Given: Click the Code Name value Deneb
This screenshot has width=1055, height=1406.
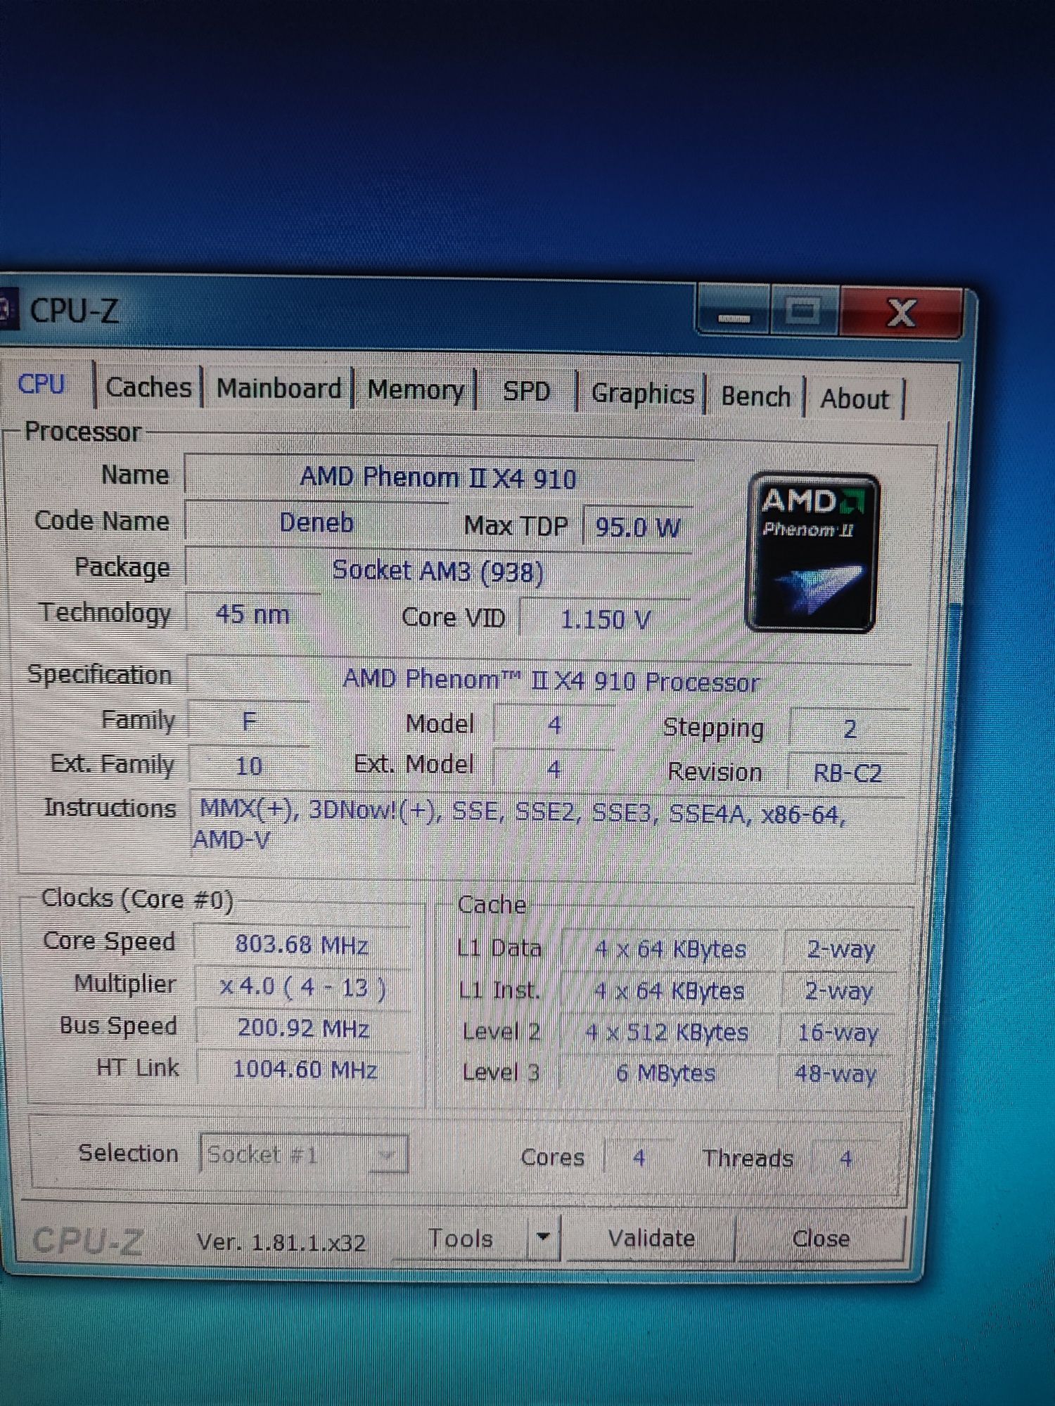Looking at the screenshot, I should [x=316, y=523].
